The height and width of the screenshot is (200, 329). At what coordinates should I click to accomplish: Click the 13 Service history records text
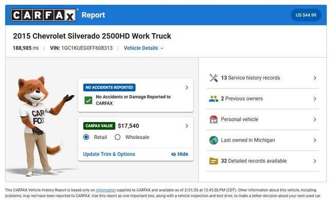coord(250,78)
